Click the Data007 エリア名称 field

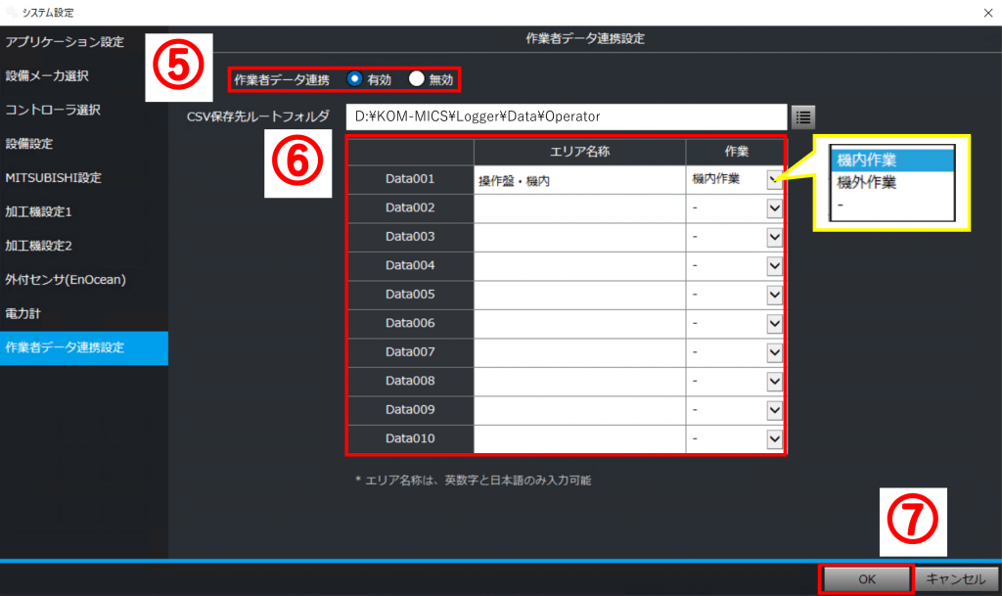(x=579, y=352)
